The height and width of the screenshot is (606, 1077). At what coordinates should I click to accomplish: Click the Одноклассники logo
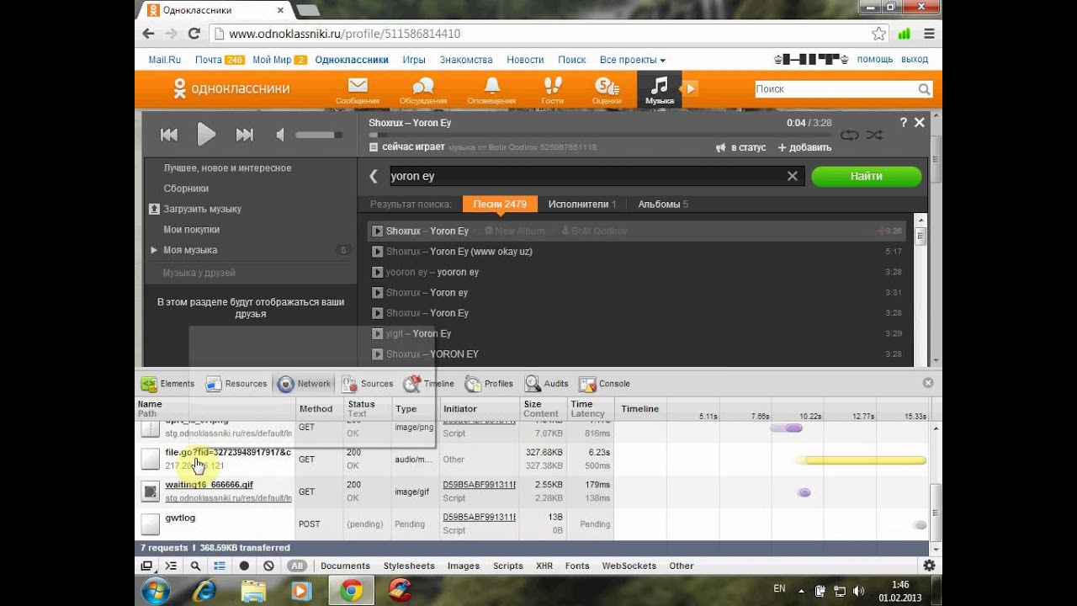coord(231,88)
